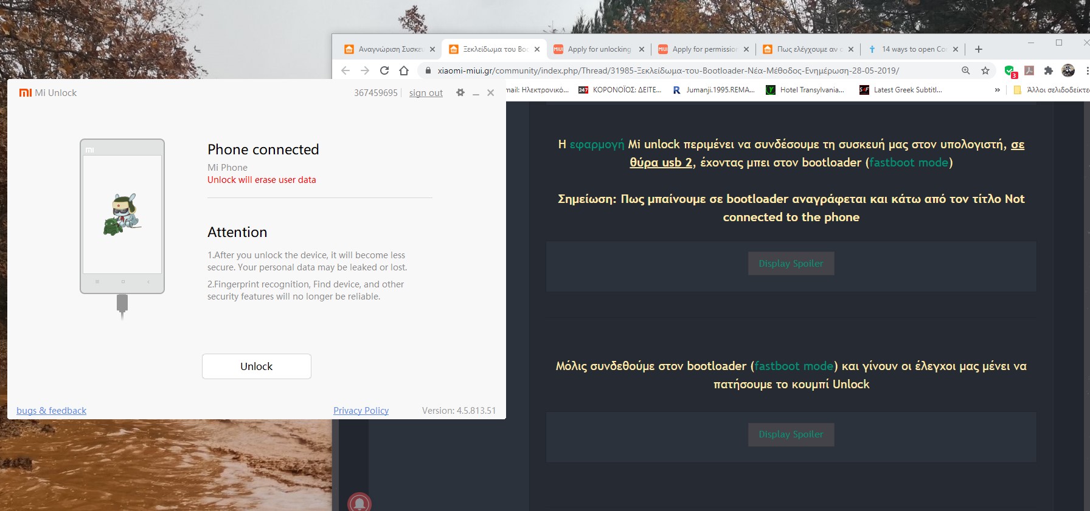This screenshot has height=511, width=1090.
Task: Go to the browser home page
Action: pos(404,70)
